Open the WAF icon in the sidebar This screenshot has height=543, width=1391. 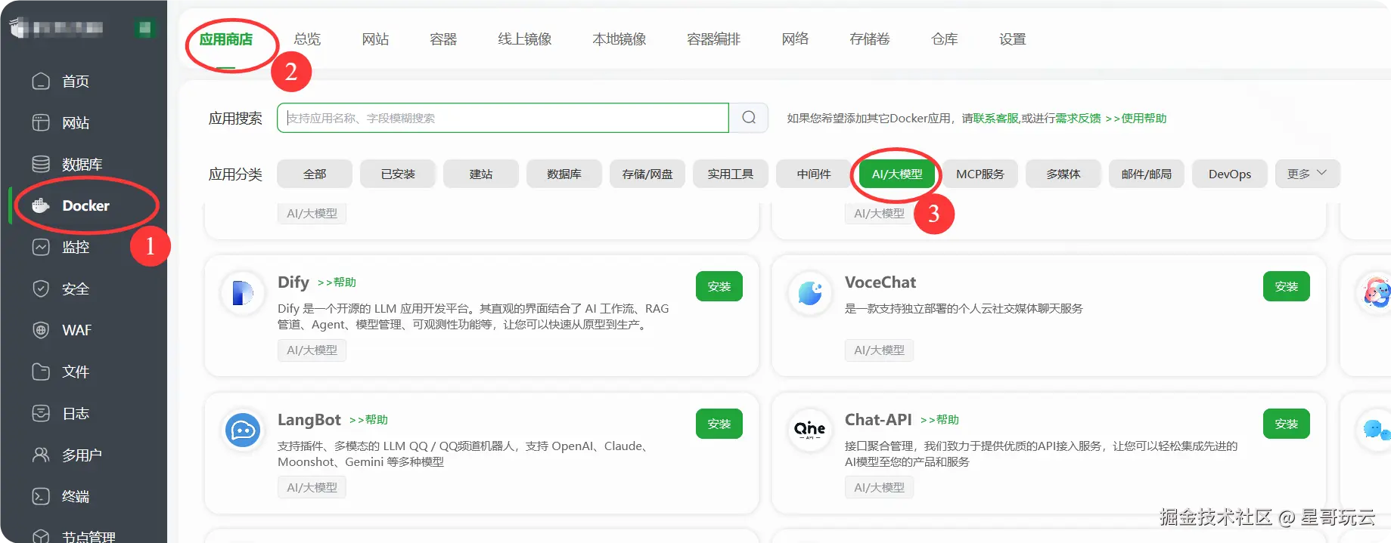pyautogui.click(x=41, y=330)
